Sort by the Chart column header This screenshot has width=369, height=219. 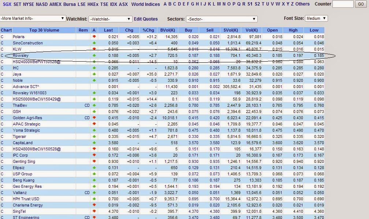tap(6, 30)
